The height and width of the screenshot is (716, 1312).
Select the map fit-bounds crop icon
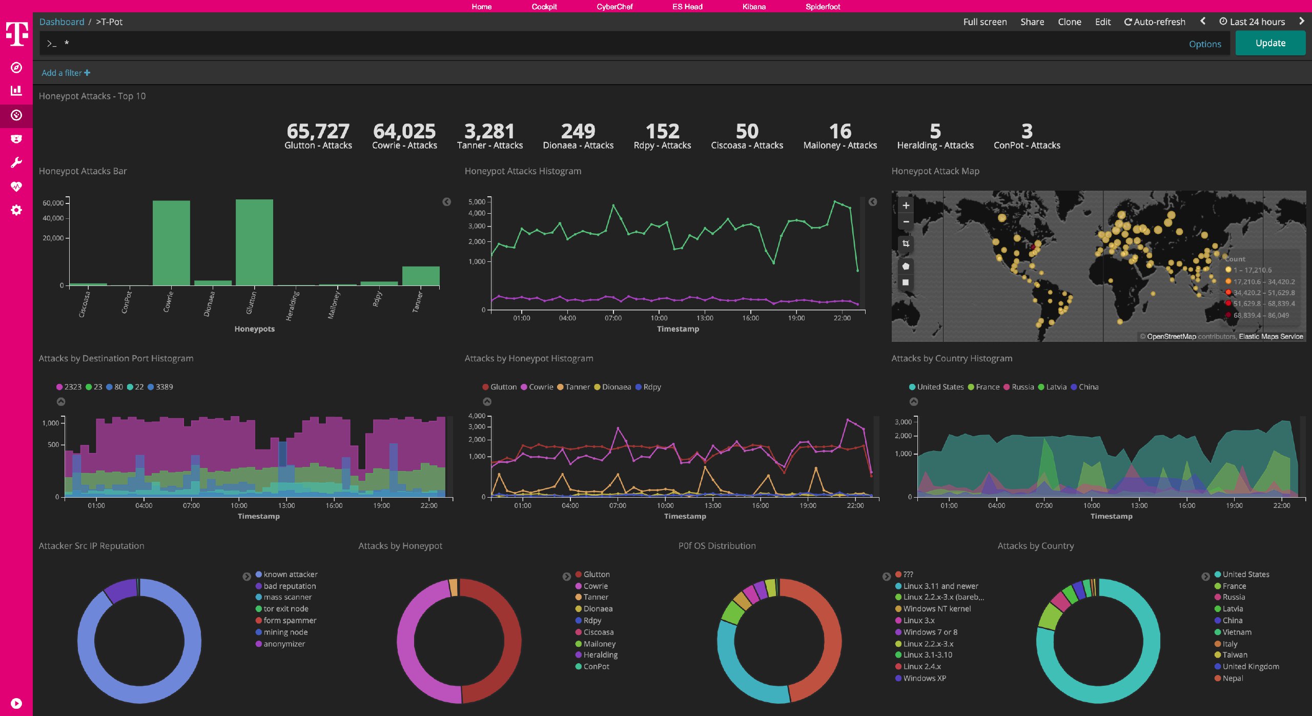click(x=906, y=243)
